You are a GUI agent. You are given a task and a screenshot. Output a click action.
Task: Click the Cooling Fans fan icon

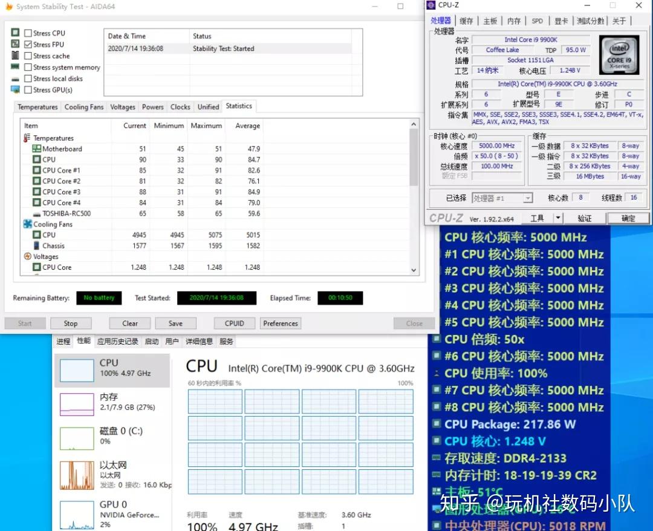pyautogui.click(x=27, y=224)
